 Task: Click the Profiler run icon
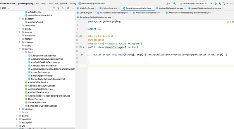click(x=224, y=3)
